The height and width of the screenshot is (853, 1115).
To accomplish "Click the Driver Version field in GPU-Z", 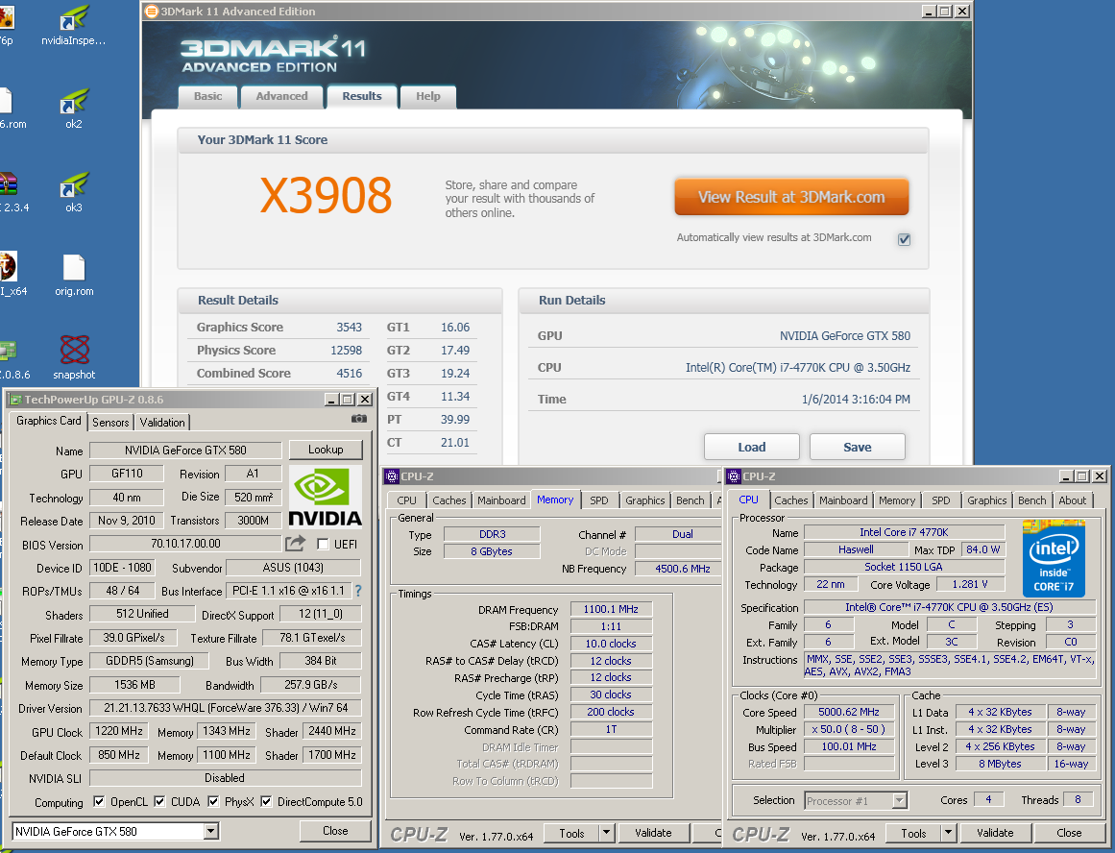I will [x=226, y=708].
